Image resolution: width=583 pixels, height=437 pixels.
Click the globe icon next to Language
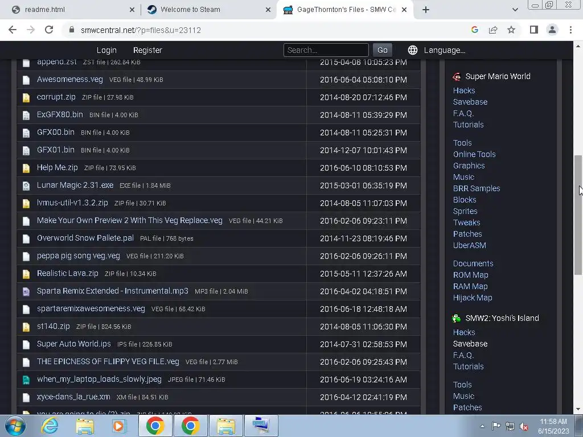(x=413, y=50)
